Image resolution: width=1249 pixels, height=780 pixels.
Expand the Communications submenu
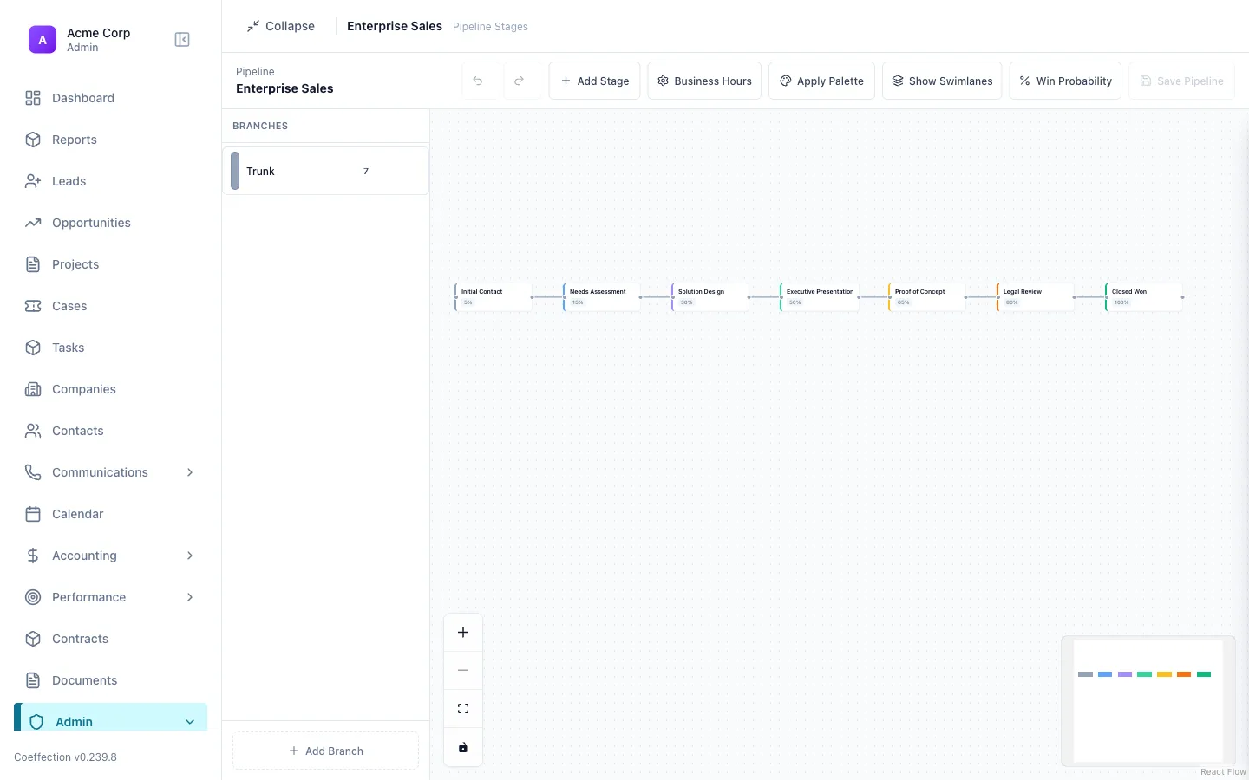pos(111,472)
